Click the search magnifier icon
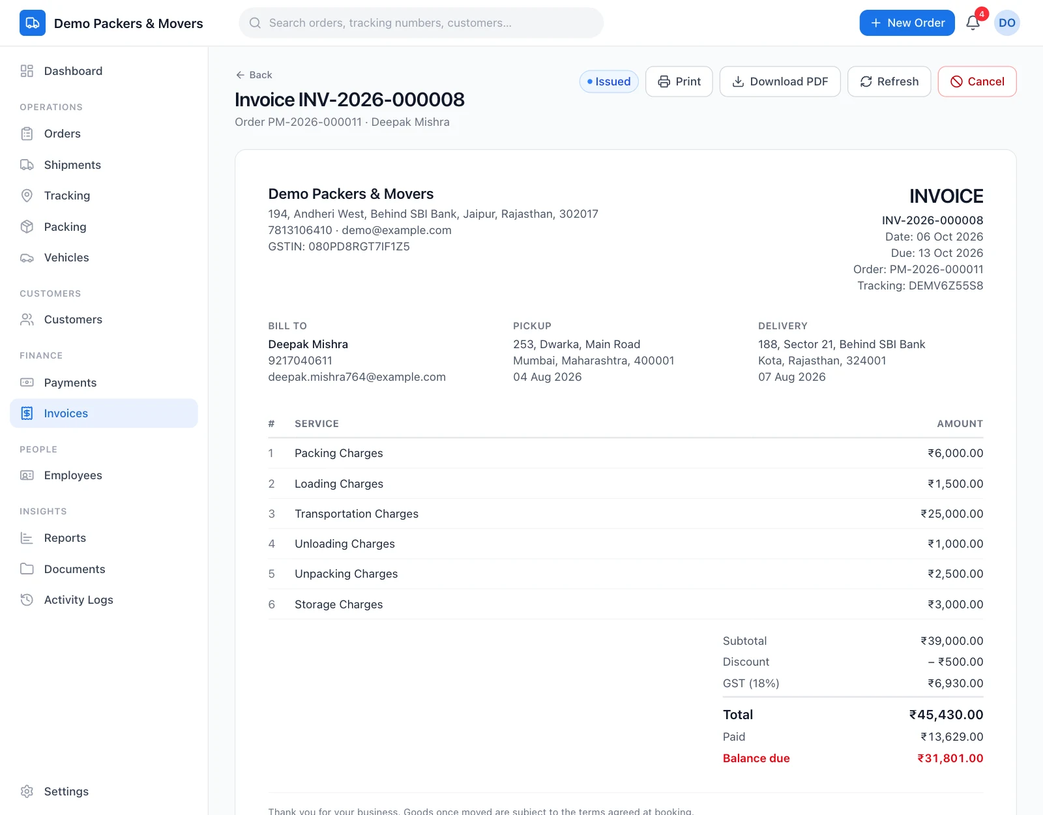This screenshot has height=815, width=1043. 256,23
